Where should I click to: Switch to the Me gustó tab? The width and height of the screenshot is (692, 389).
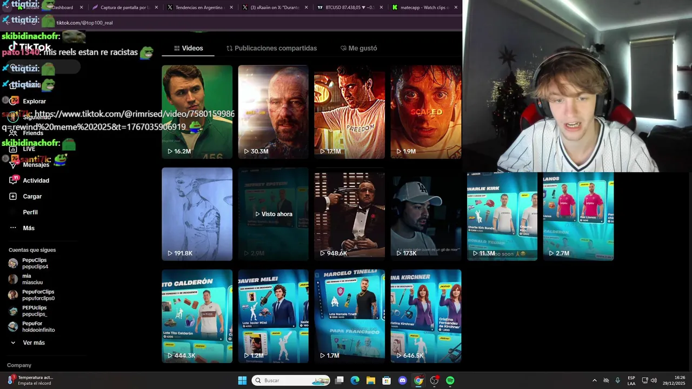click(x=358, y=48)
